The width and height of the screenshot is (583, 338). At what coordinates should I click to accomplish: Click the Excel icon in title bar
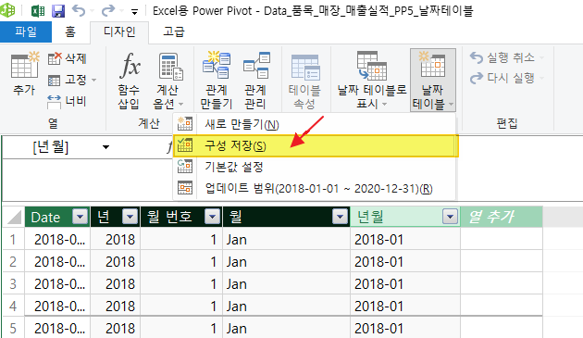tap(38, 11)
